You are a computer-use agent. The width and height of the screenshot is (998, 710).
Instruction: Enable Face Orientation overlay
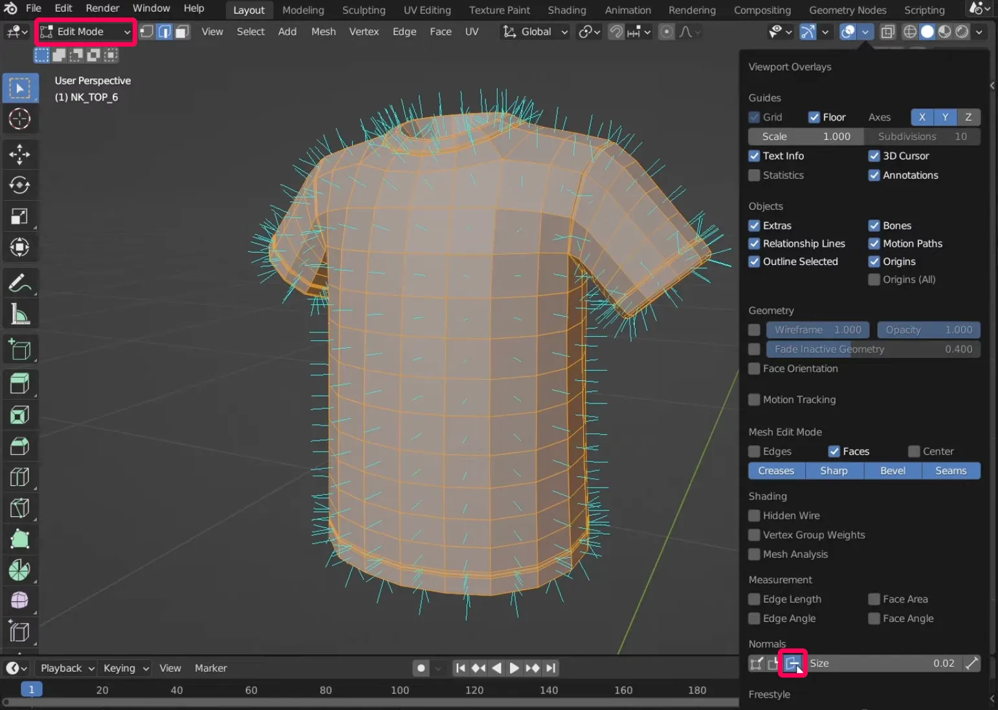click(x=754, y=369)
